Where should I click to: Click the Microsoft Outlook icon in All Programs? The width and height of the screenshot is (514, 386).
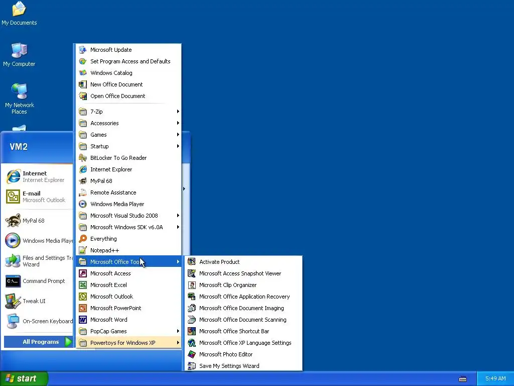coord(83,297)
